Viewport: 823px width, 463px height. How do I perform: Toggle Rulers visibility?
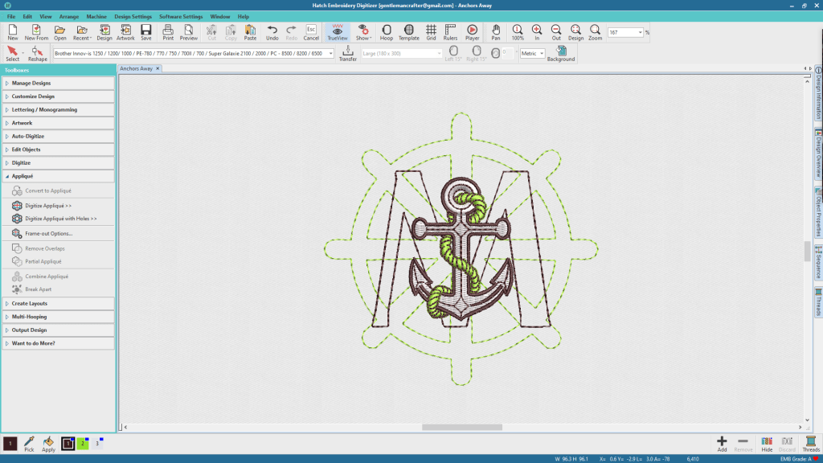pos(450,32)
